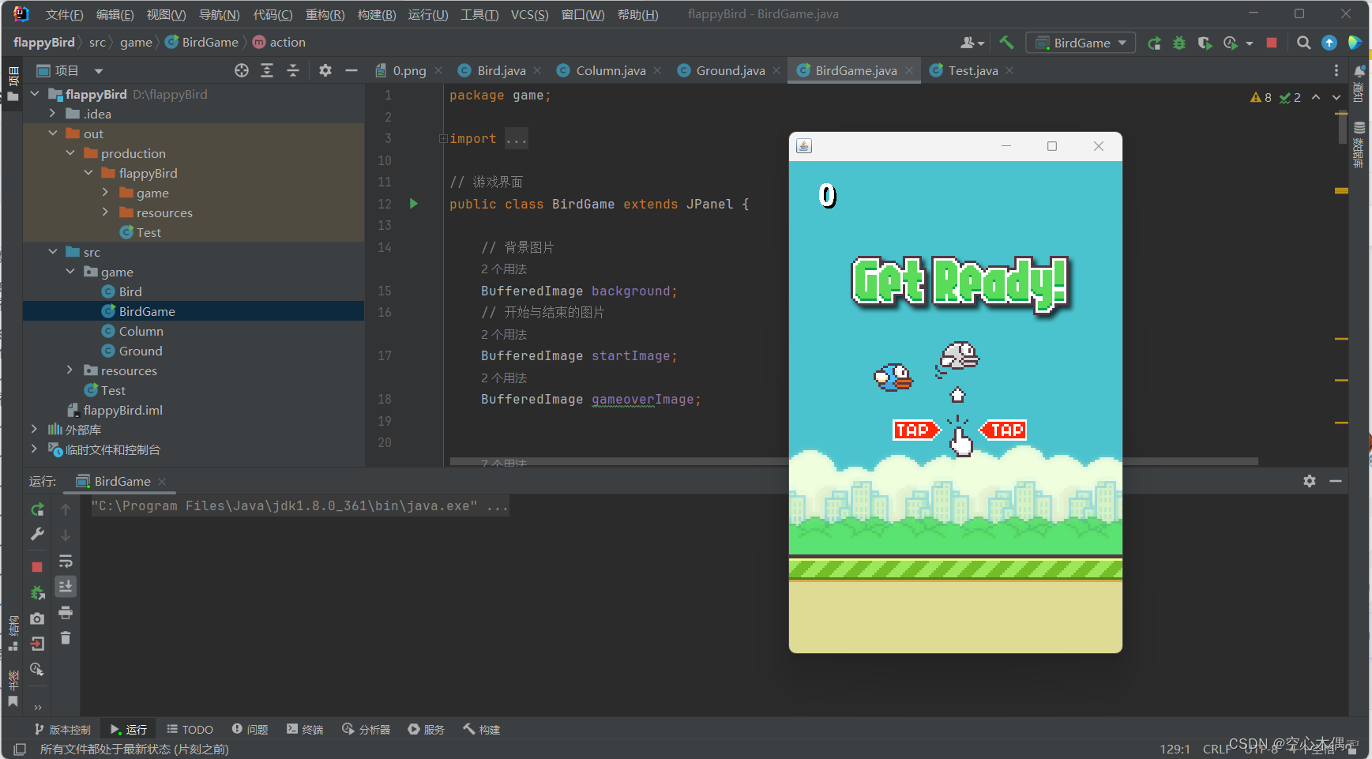Open the Refactor menu

pos(325,14)
